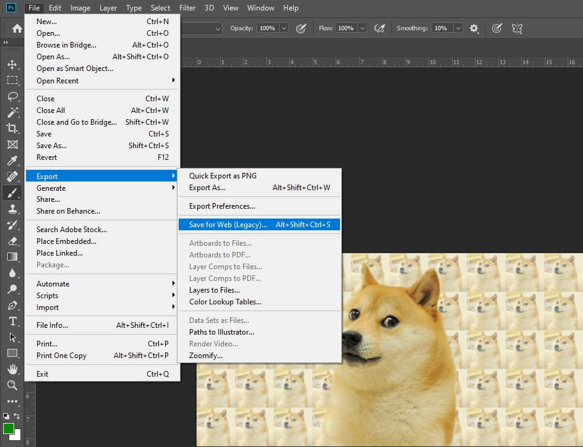The height and width of the screenshot is (447, 583).
Task: Reset default foreground and background colors
Action: [x=6, y=416]
